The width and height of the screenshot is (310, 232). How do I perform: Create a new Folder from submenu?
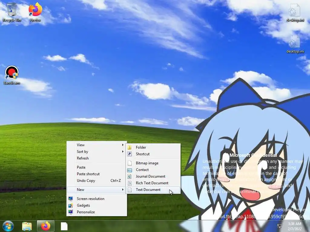[153, 147]
